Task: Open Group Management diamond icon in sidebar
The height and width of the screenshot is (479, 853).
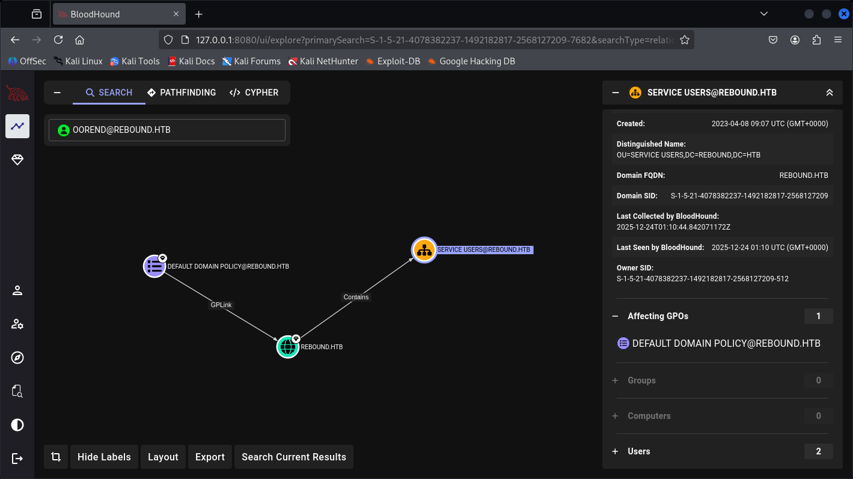Action: coord(17,160)
